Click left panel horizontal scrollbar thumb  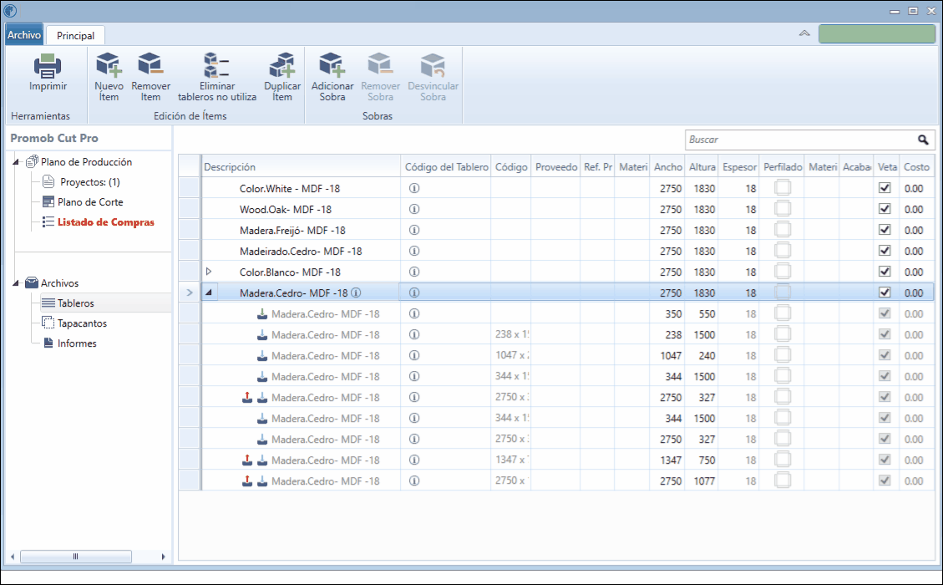(x=76, y=557)
